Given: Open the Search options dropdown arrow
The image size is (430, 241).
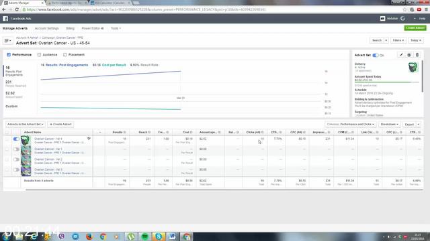Looking at the screenshot, I should [386, 40].
